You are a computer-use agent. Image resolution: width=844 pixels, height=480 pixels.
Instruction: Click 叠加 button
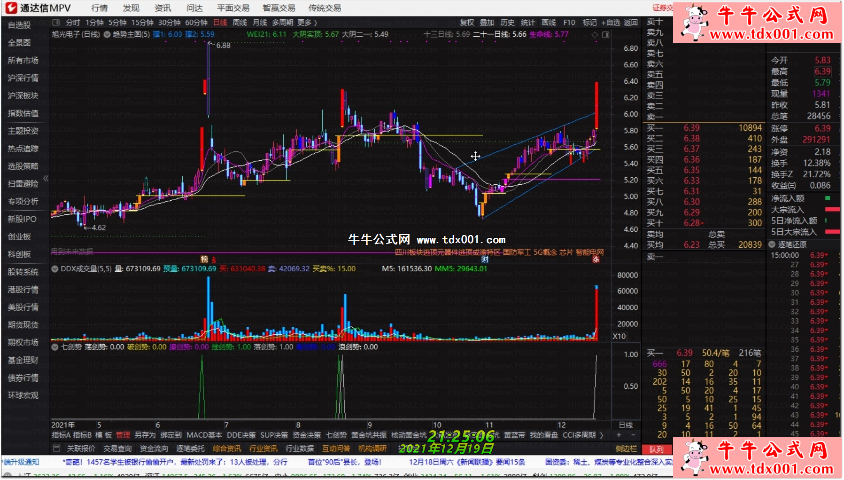coord(487,22)
